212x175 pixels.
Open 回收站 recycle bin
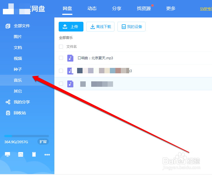tap(20, 113)
